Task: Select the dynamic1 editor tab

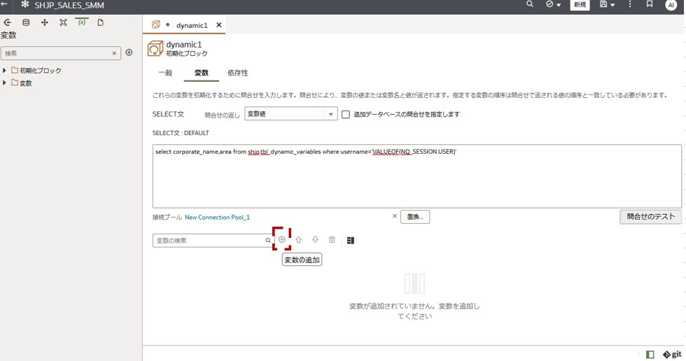Action: pyautogui.click(x=184, y=25)
